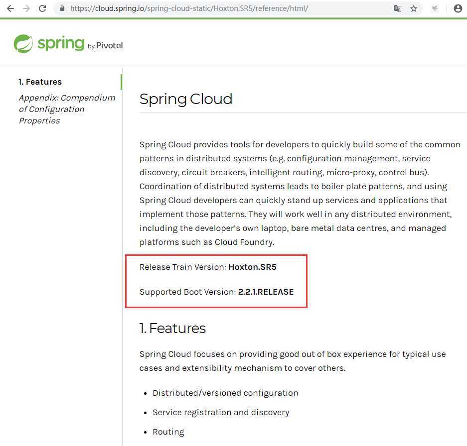Bookmark this page with the star icon
The image size is (467, 446).
[414, 8]
